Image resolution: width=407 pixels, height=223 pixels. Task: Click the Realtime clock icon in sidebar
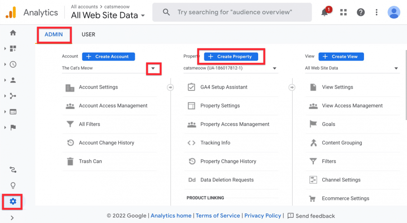click(13, 64)
